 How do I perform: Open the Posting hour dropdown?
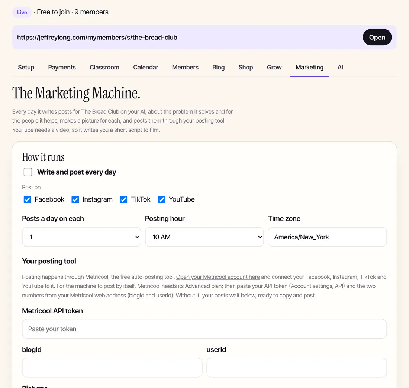tap(204, 237)
